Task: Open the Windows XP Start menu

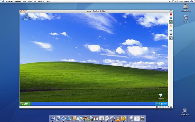Action: 25,104
